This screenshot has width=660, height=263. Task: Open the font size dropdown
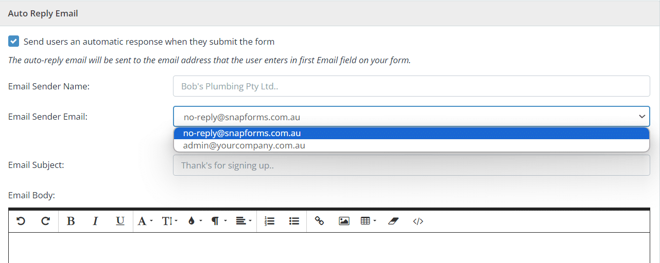pos(169,221)
